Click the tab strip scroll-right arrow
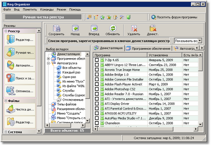This screenshot has width=211, height=146. tap(202, 48)
